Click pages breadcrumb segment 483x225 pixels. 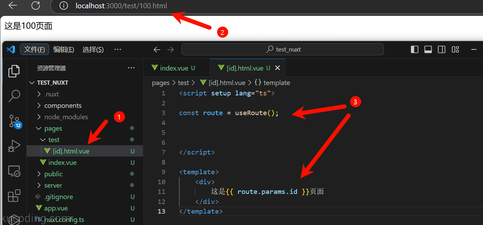tap(161, 83)
